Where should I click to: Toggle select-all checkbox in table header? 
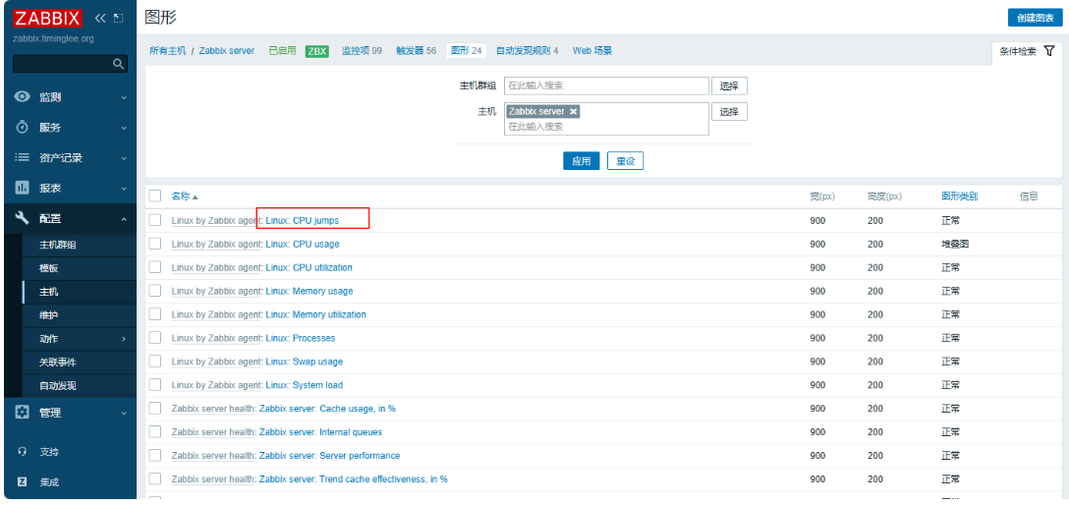pyautogui.click(x=155, y=196)
